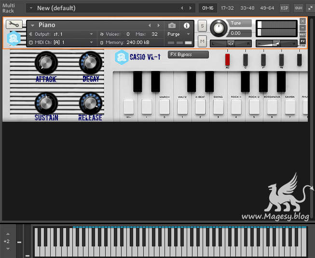Click the New (default) multi name
Viewport: 315px width, 258px height.
[x=56, y=8]
